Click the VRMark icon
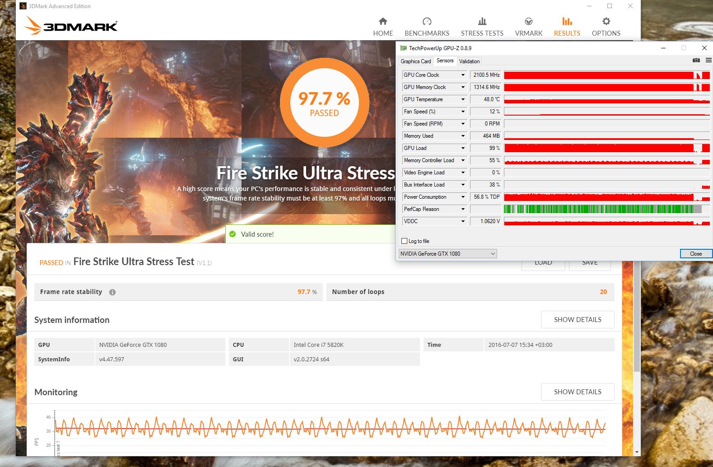 [x=529, y=21]
